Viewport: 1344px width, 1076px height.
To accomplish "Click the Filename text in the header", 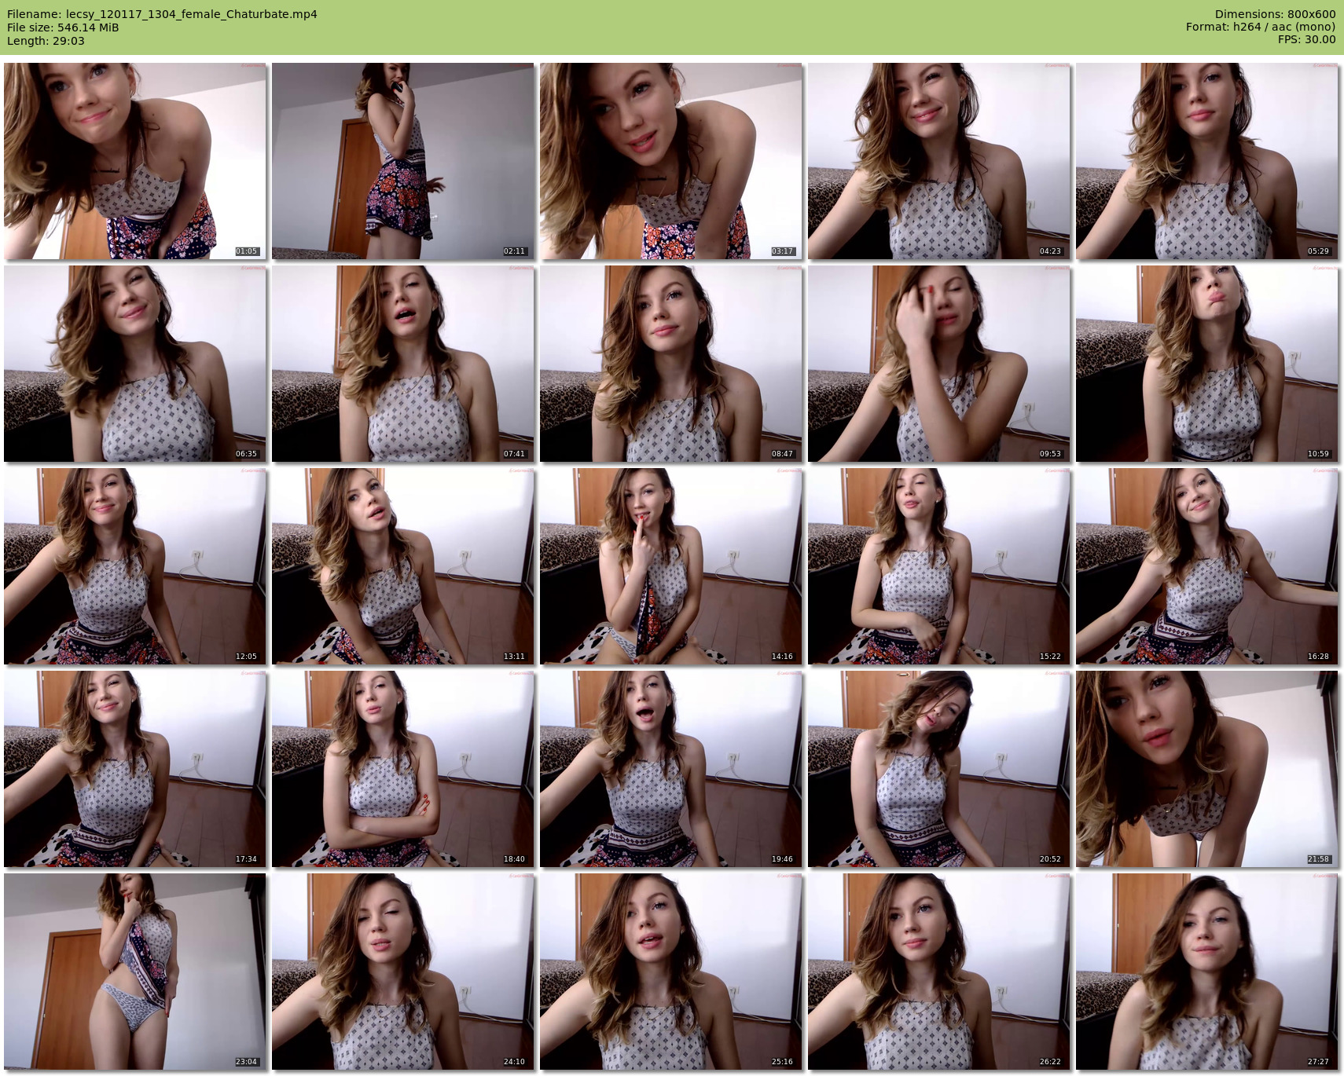I will point(162,14).
